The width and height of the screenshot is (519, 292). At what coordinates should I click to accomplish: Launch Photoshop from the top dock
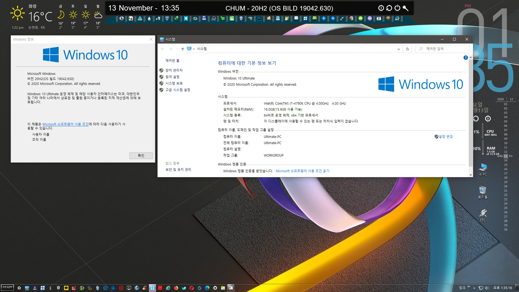pyautogui.click(x=259, y=18)
